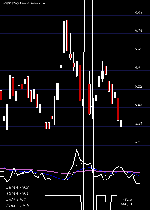Click the 50MA : 9.2 readout

point(17,187)
